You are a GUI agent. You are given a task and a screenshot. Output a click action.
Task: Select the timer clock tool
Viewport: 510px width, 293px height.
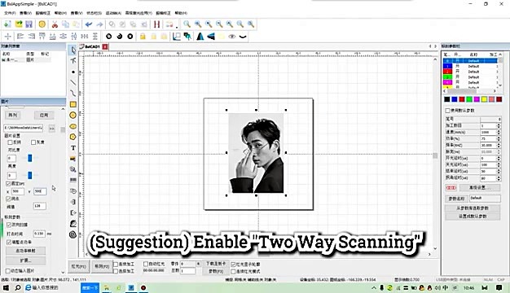73,191
